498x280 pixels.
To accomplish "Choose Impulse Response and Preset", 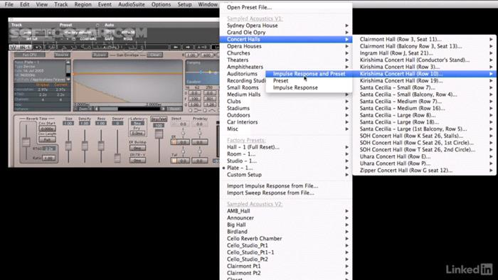I will [309, 74].
